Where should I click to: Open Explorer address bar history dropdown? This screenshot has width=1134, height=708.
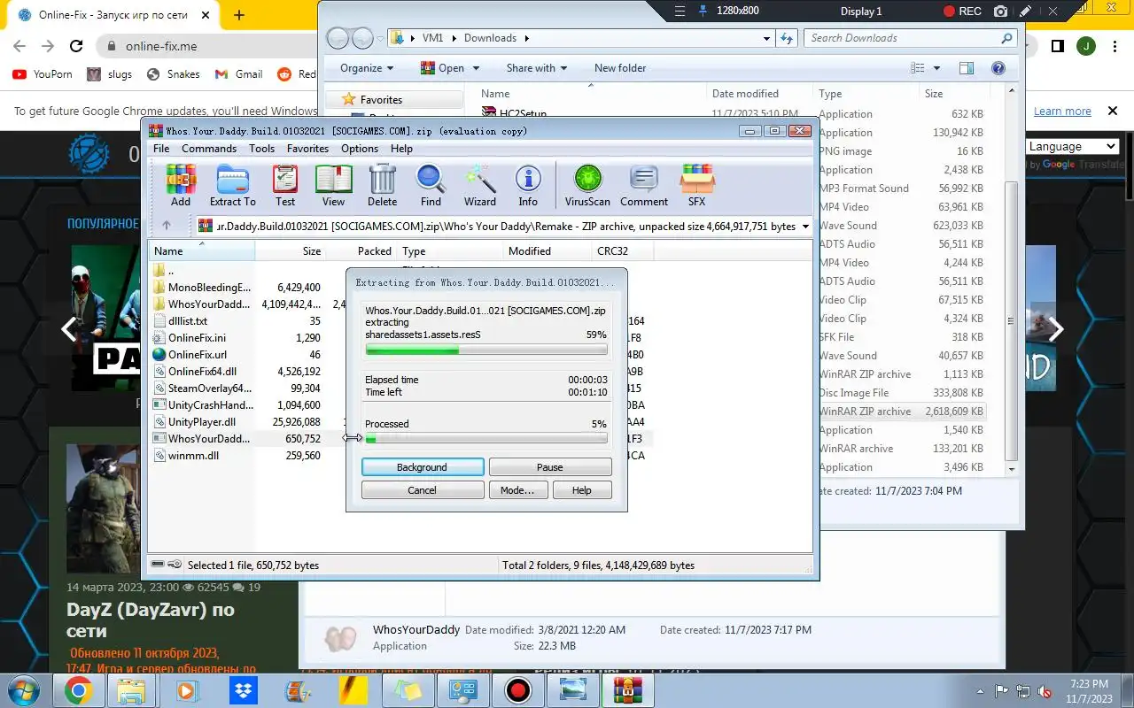coord(767,38)
